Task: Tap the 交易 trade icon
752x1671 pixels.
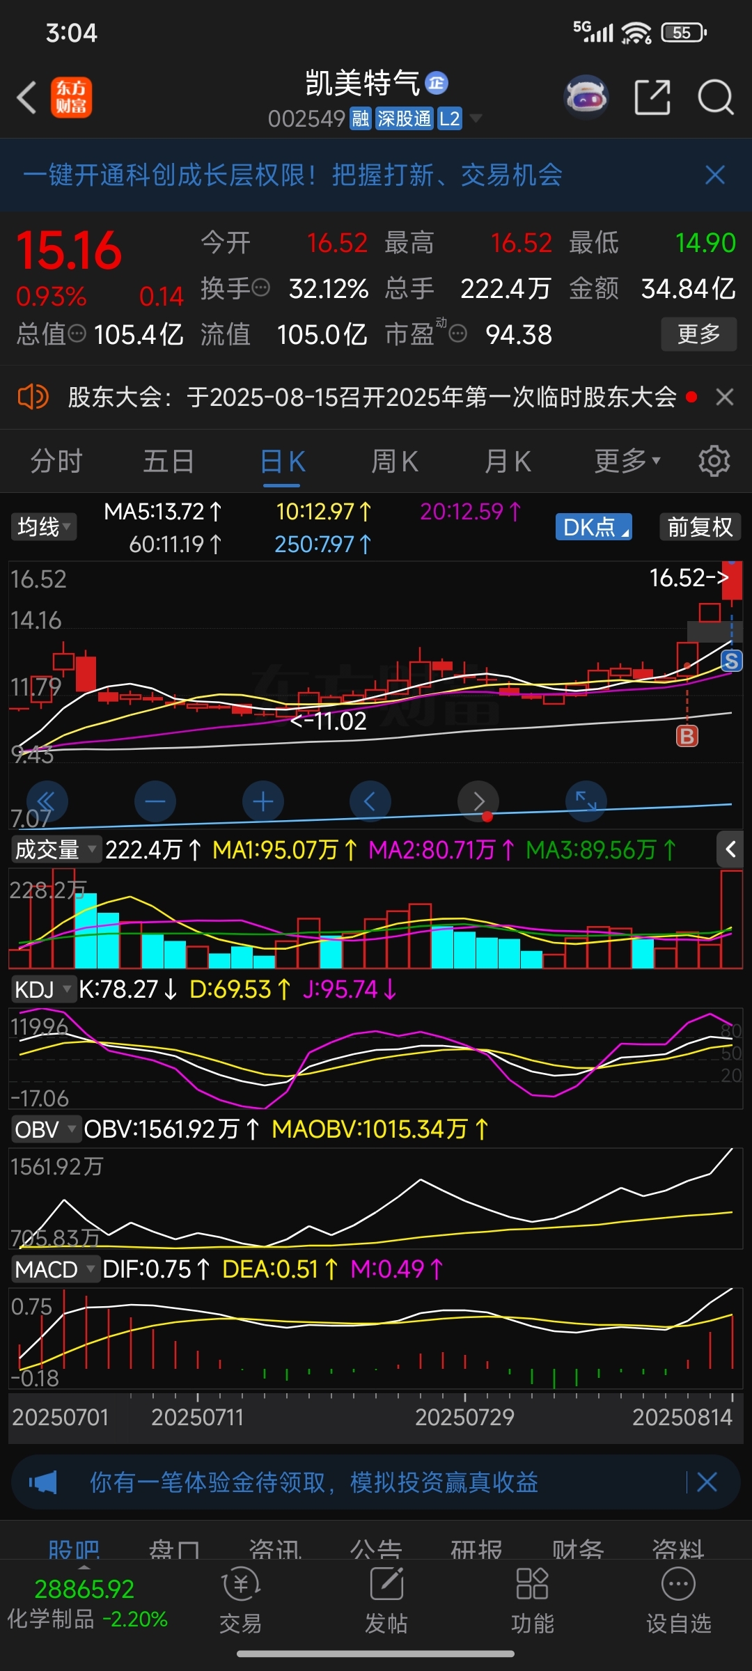Action: (240, 1601)
